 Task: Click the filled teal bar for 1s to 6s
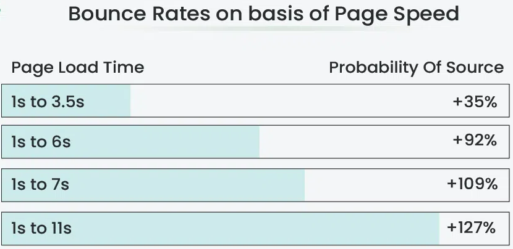[x=130, y=142]
